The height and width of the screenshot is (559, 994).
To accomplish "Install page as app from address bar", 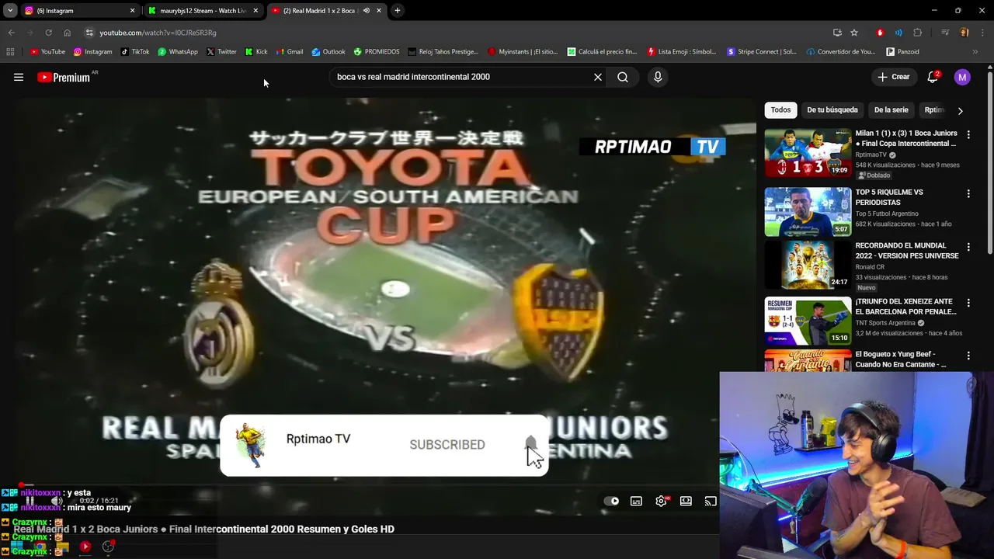I will (x=837, y=33).
